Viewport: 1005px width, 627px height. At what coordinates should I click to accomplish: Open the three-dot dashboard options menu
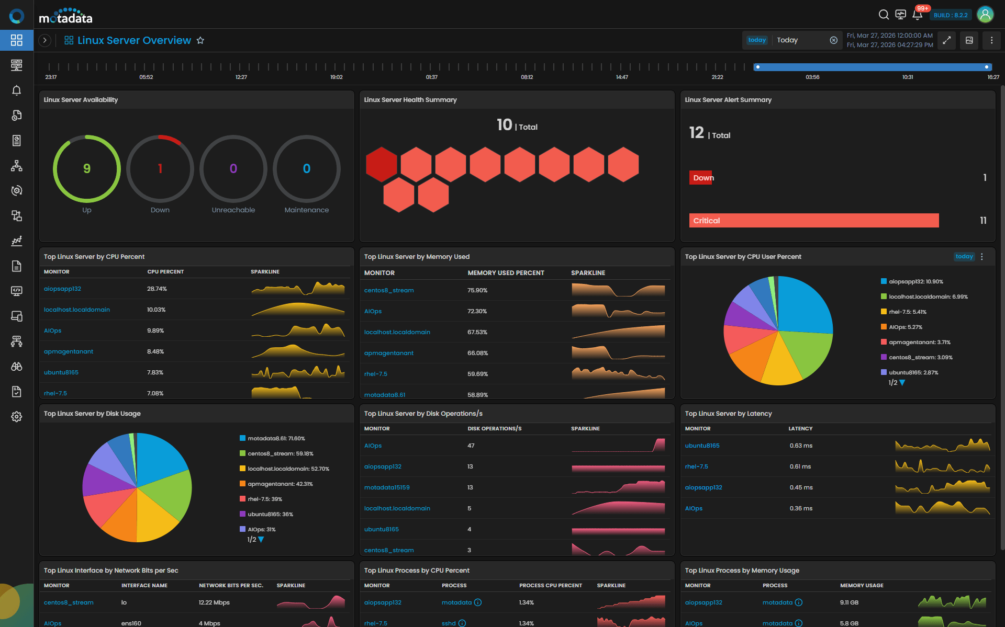tap(991, 40)
